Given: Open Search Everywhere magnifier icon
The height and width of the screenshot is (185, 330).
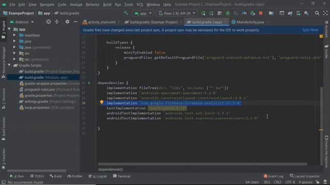Looking at the screenshot, I should pyautogui.click(x=317, y=13).
